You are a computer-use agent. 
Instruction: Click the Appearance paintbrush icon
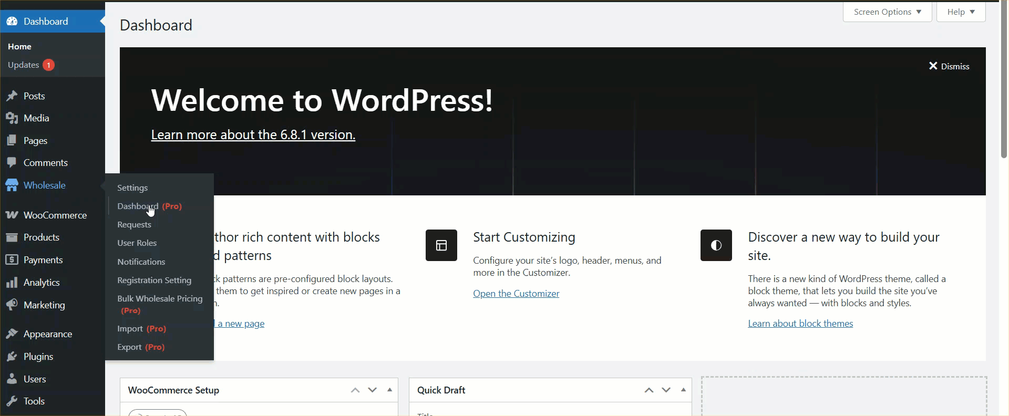pos(12,334)
